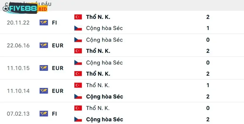The width and height of the screenshot is (244, 124).
Task: Click FI competition label for 07.02.13
Action: tap(54, 113)
